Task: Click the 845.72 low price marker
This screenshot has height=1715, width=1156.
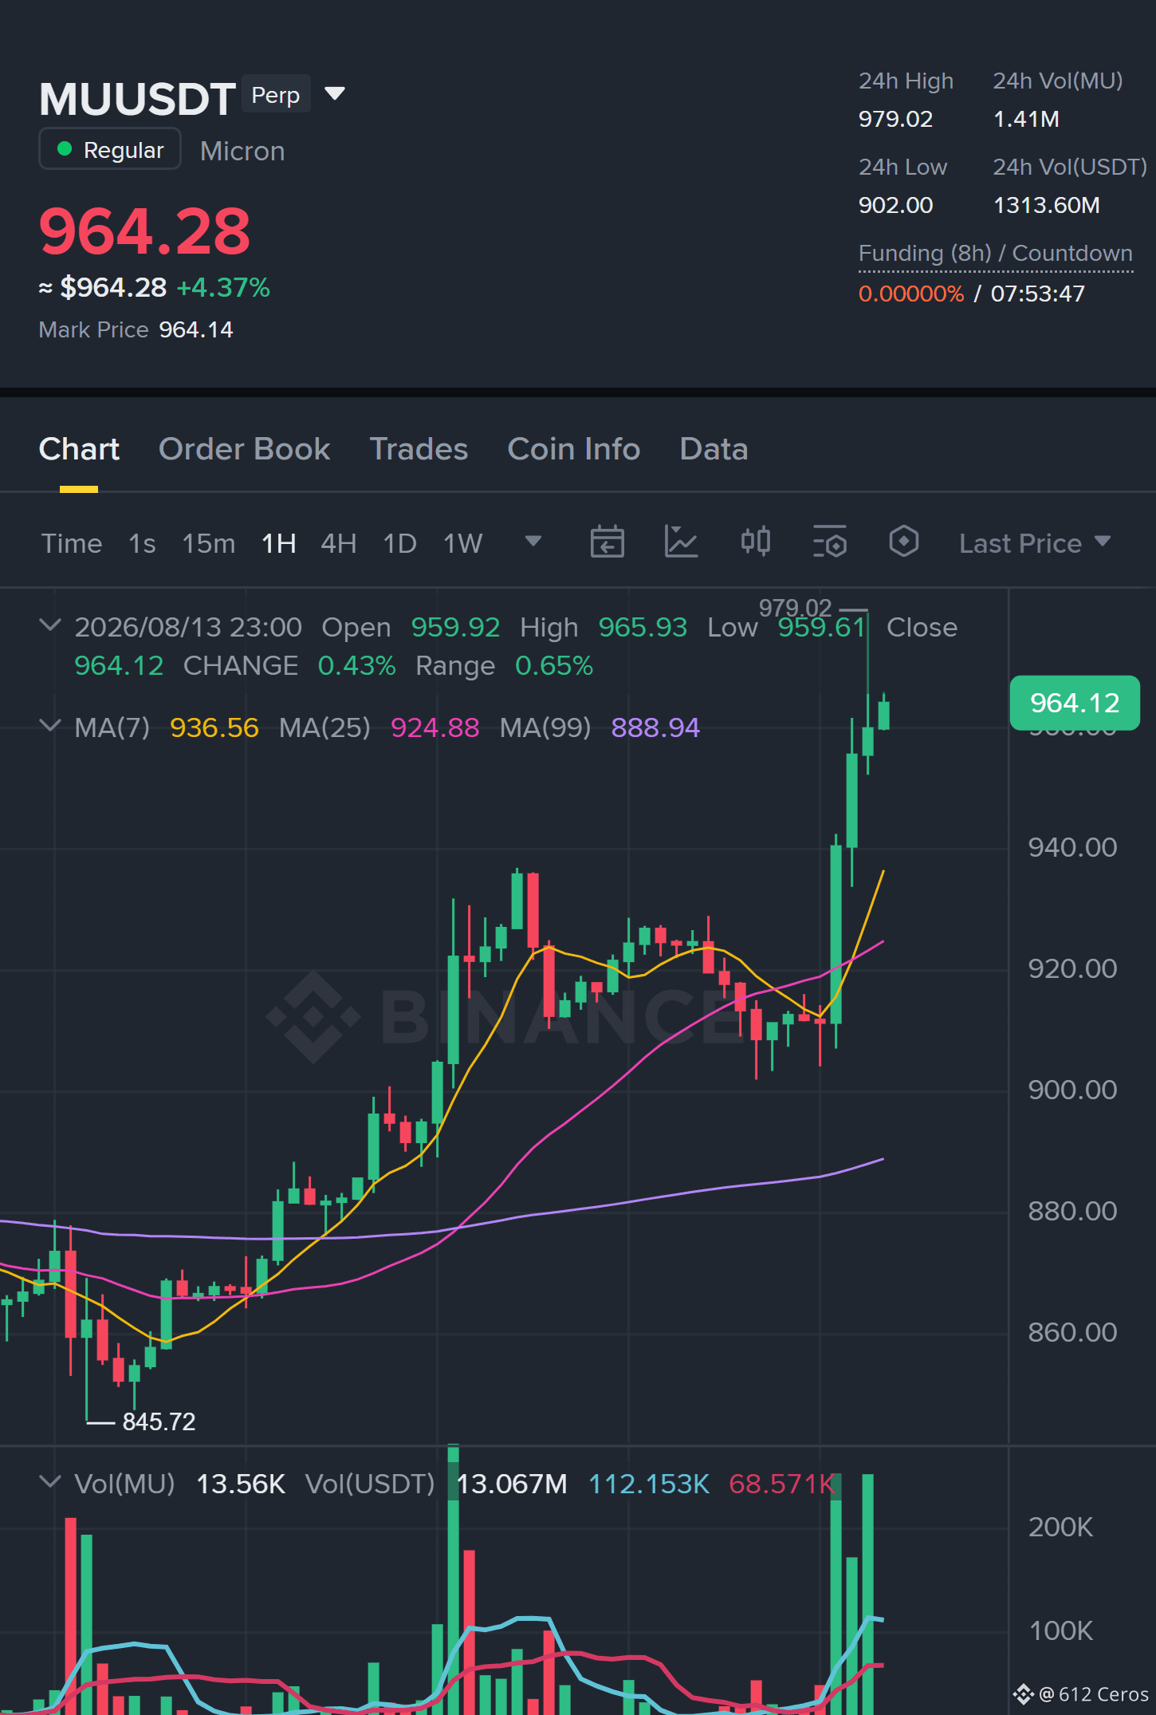Action: coord(159,1421)
